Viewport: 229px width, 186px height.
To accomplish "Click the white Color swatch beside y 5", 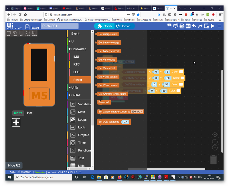I will (181, 71).
